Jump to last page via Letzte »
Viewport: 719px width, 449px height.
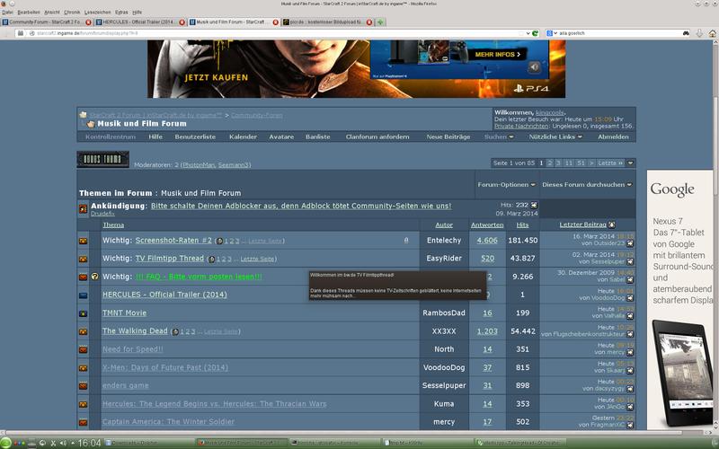[x=610, y=163]
